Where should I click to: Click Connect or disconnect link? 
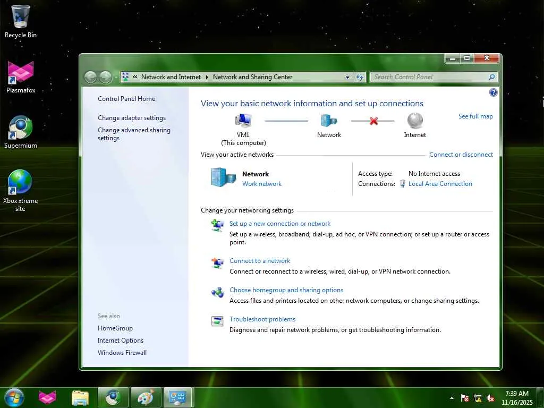pos(461,155)
